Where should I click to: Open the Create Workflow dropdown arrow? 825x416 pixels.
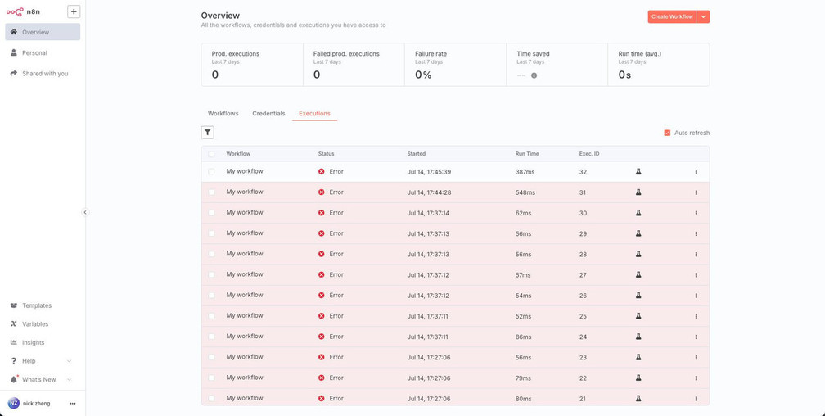(704, 17)
